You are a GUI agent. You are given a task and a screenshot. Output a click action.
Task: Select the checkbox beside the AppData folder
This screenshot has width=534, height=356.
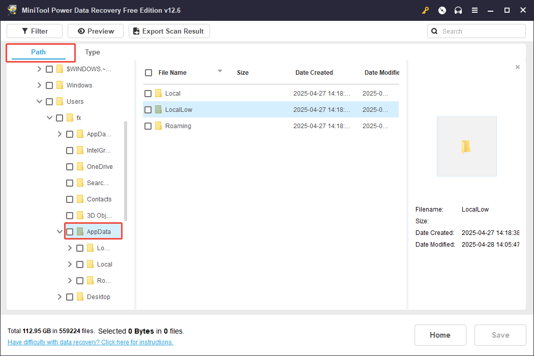[x=69, y=231]
